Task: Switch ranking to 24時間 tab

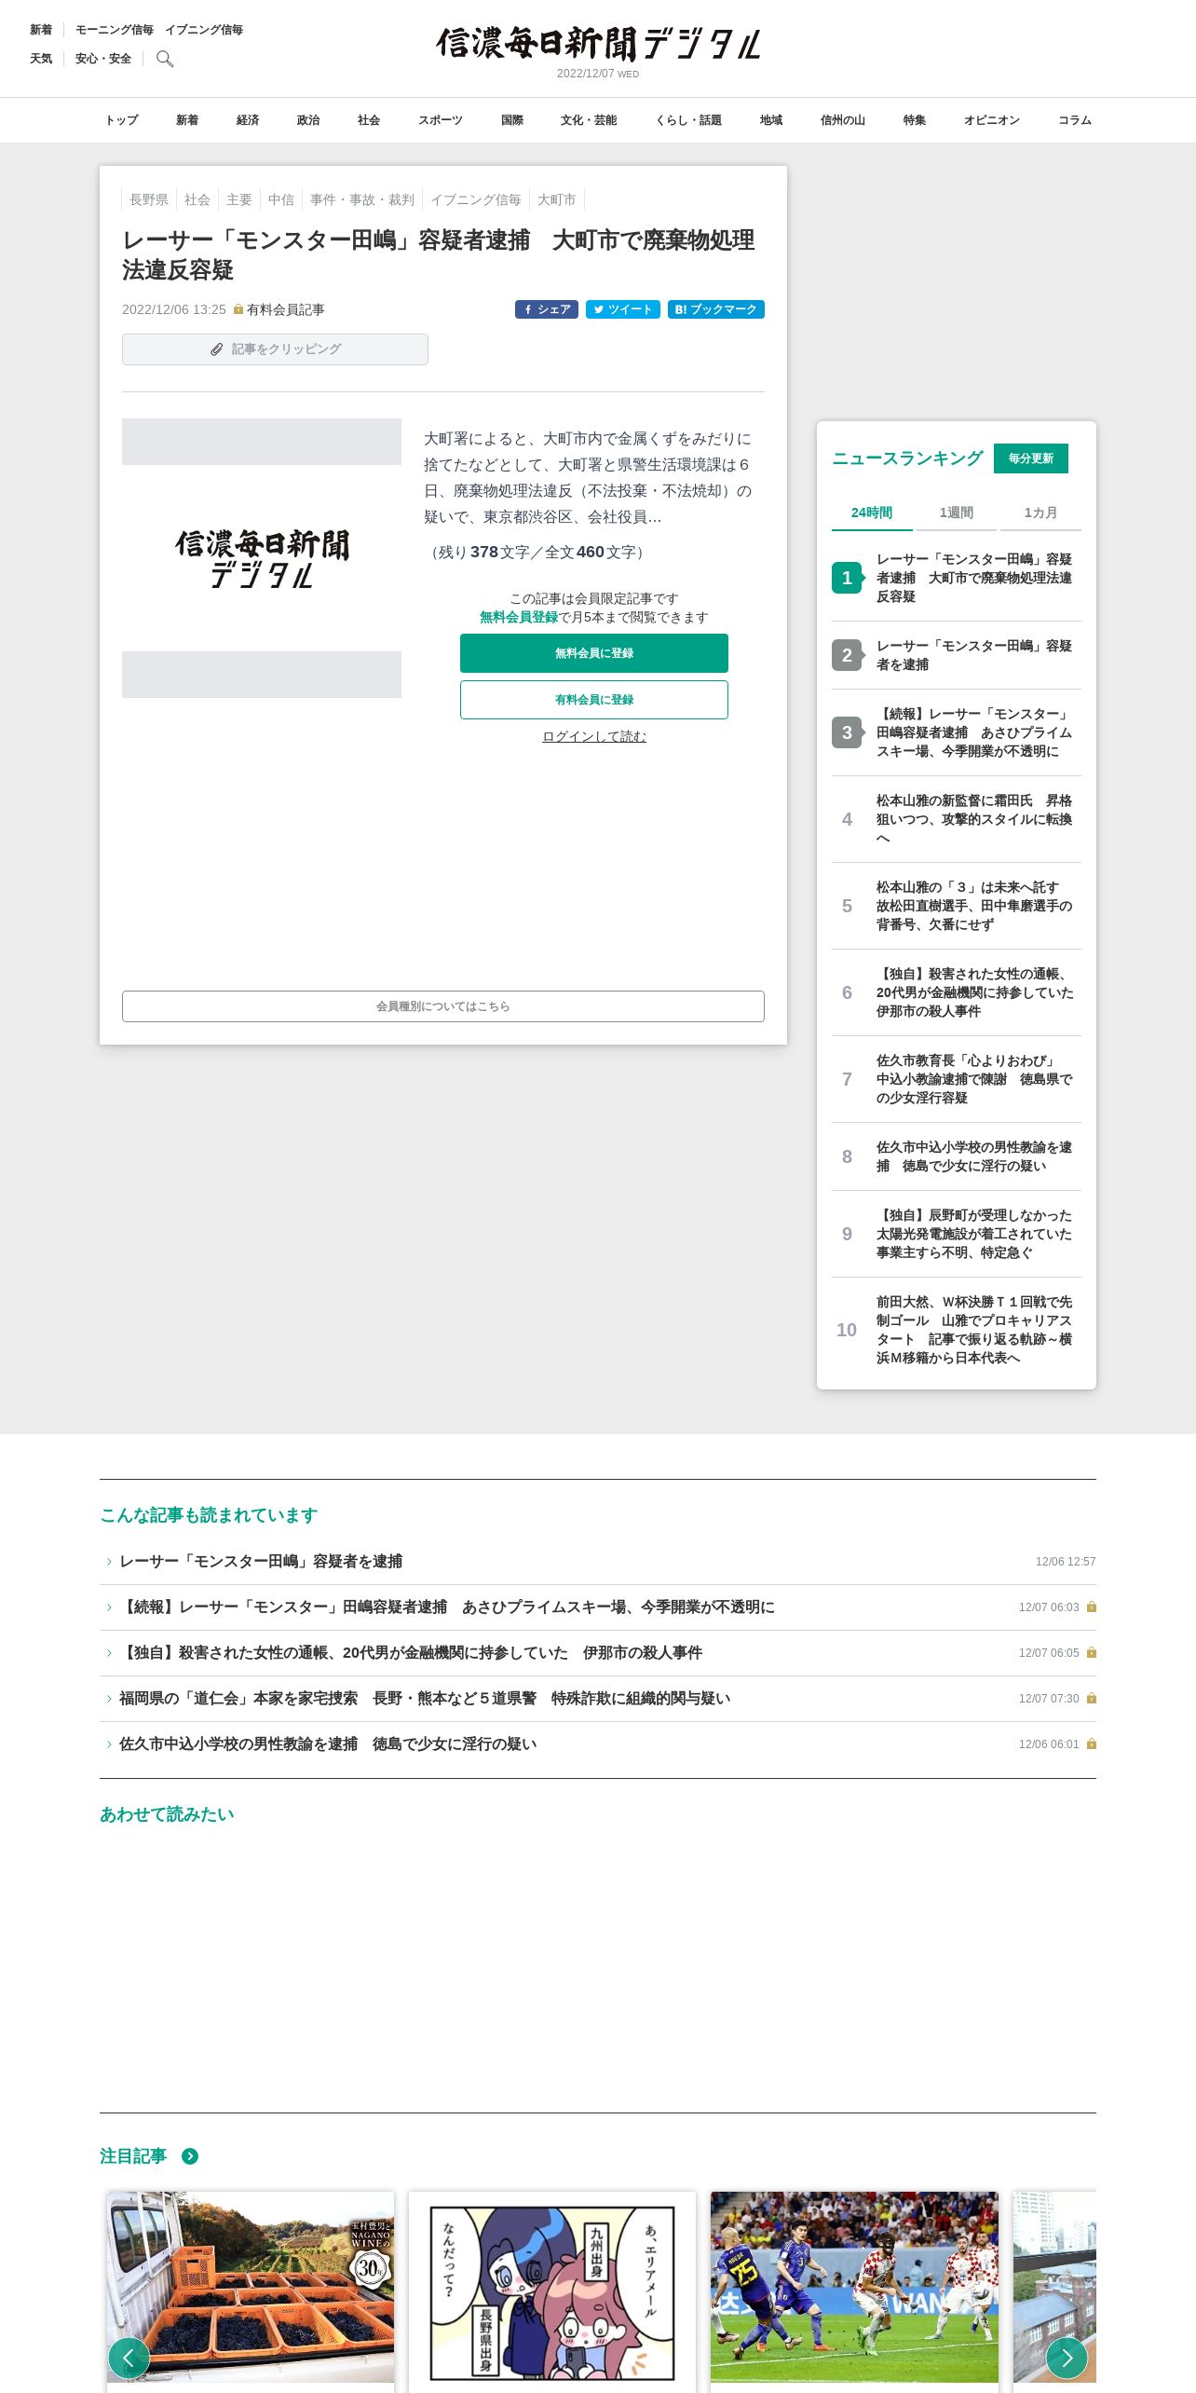Action: (x=872, y=513)
